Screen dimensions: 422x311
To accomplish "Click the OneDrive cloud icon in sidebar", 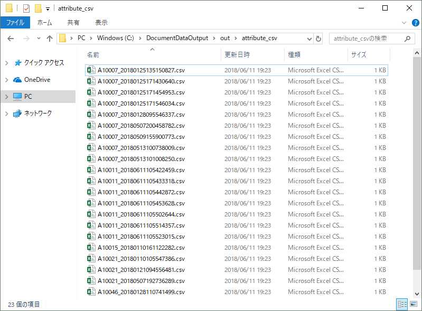I will (x=17, y=80).
